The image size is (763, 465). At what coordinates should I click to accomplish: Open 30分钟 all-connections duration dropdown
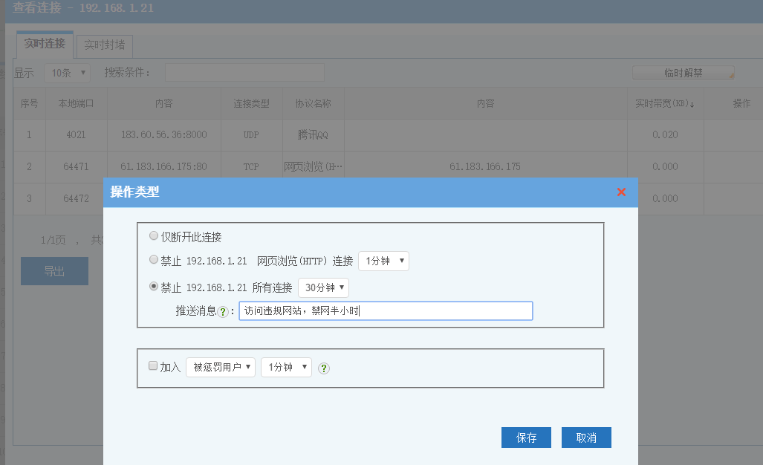(323, 287)
